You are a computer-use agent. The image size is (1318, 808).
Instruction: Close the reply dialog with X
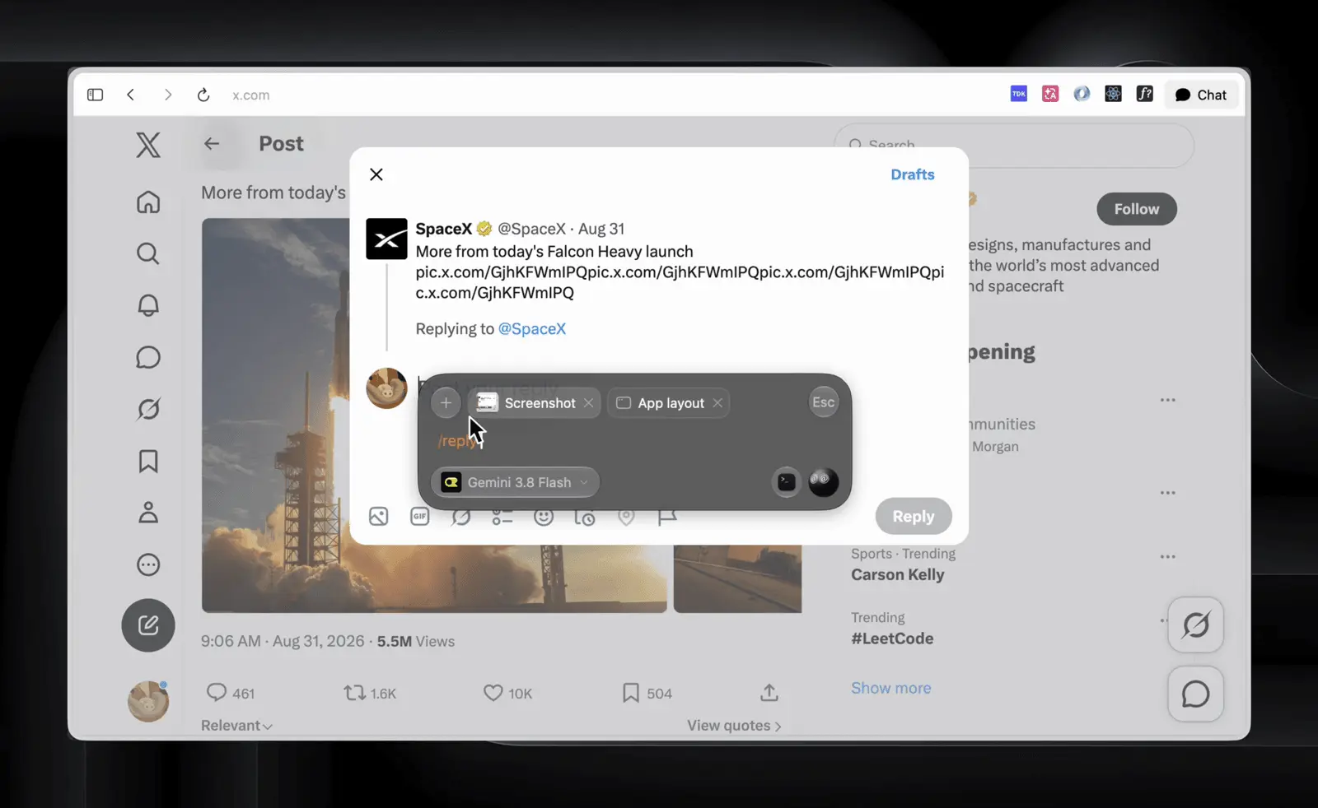click(x=376, y=174)
